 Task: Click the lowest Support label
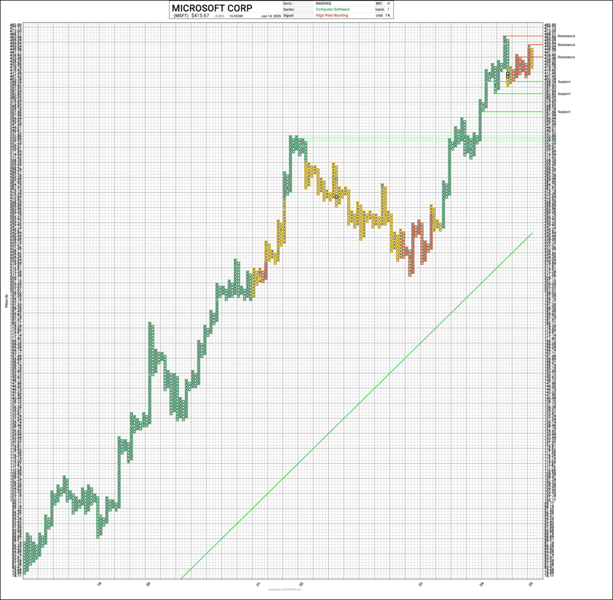564,112
